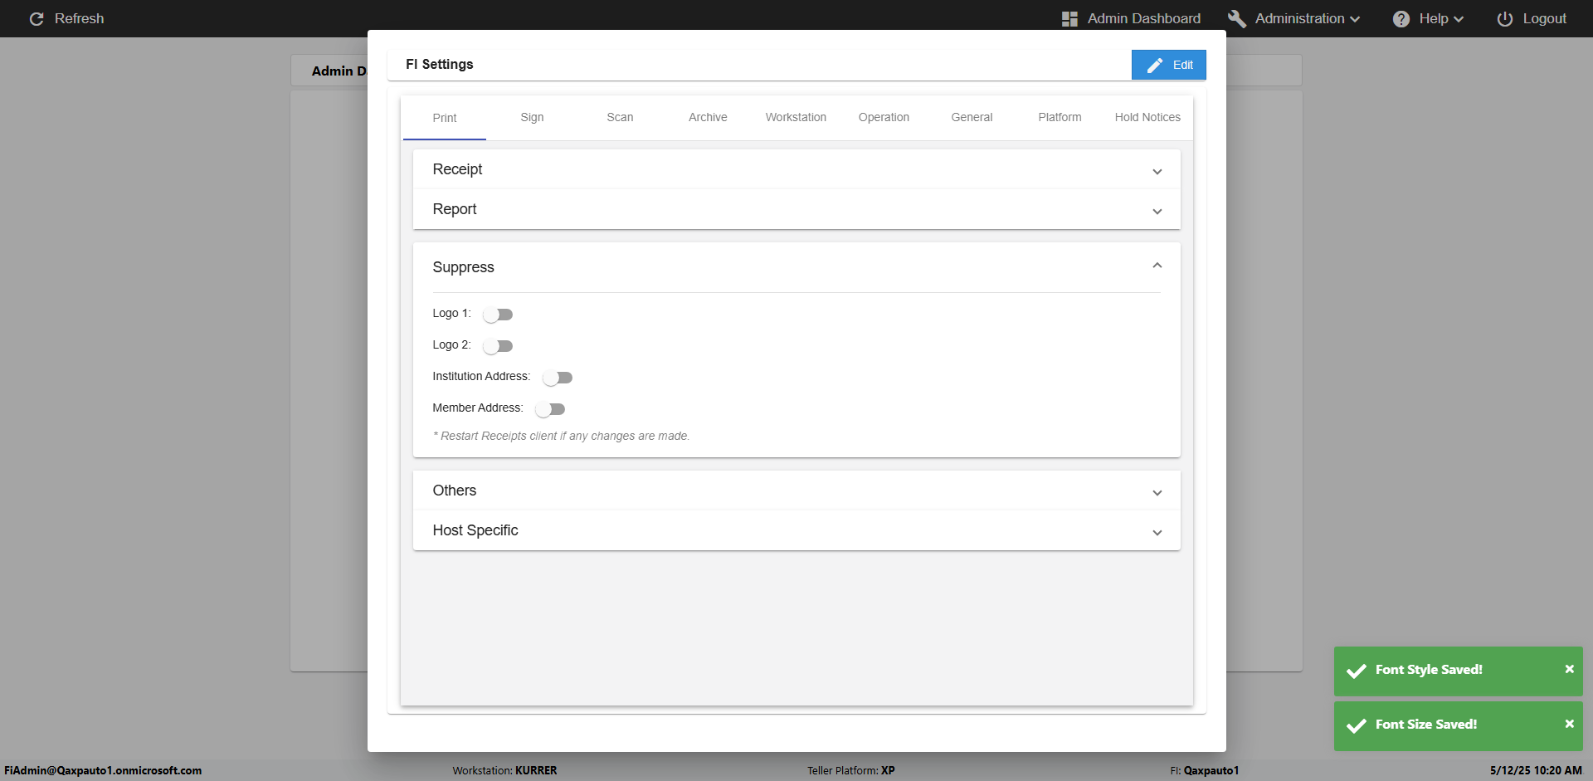Open the Workstation tab
This screenshot has width=1593, height=781.
coord(796,117)
